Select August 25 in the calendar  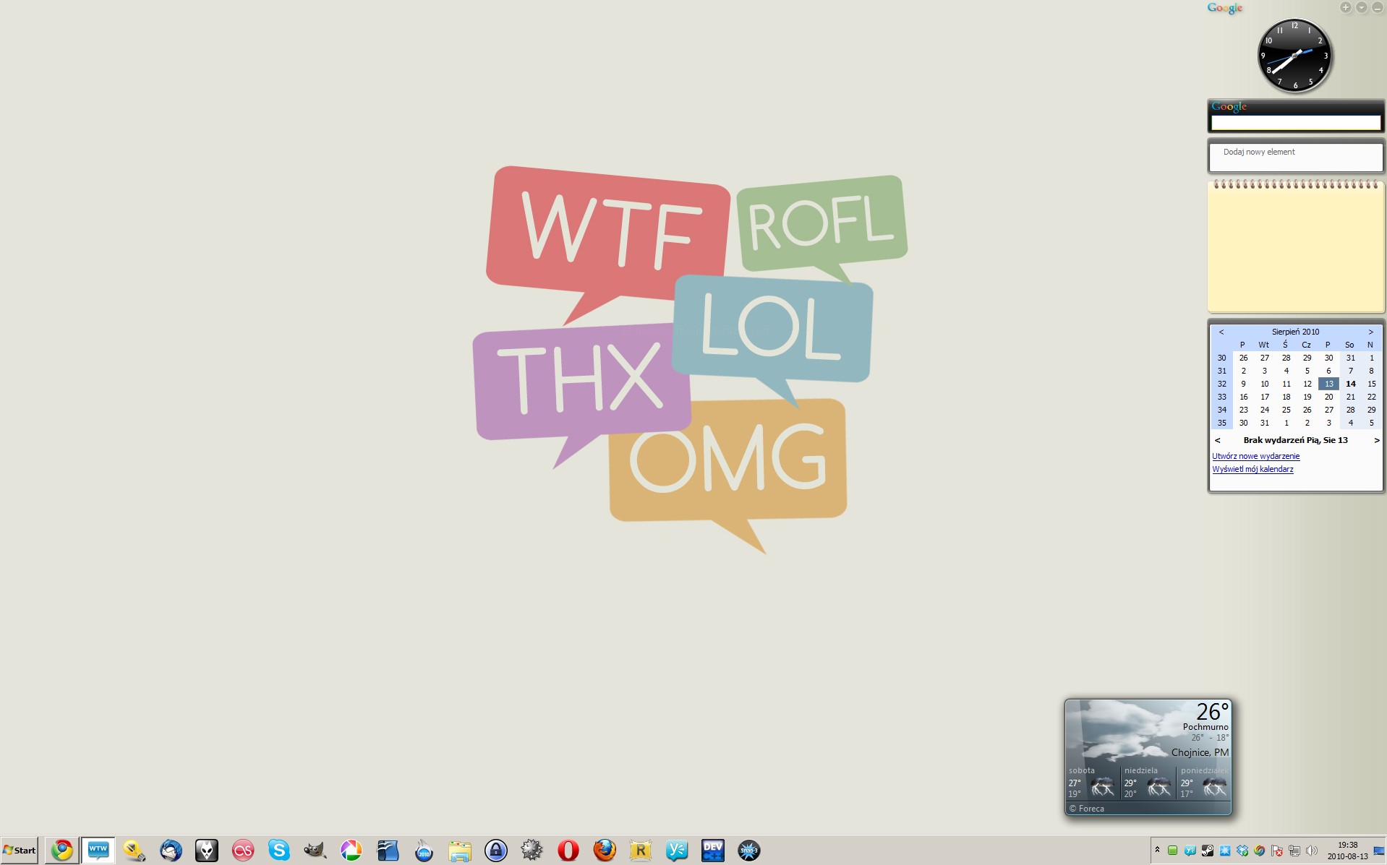(1286, 410)
